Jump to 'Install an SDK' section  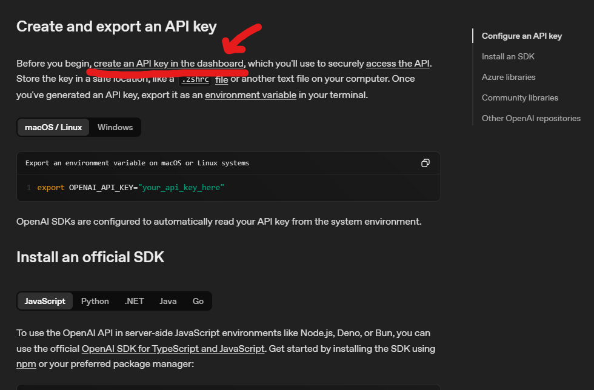(508, 56)
